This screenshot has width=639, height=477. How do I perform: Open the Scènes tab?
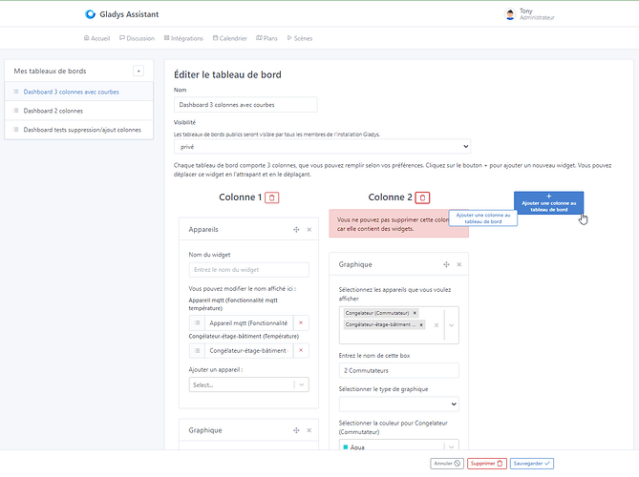(x=299, y=38)
